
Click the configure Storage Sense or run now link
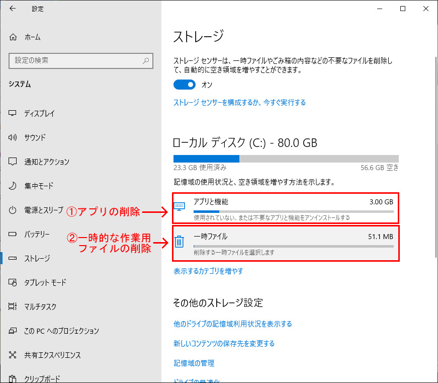pyautogui.click(x=239, y=103)
